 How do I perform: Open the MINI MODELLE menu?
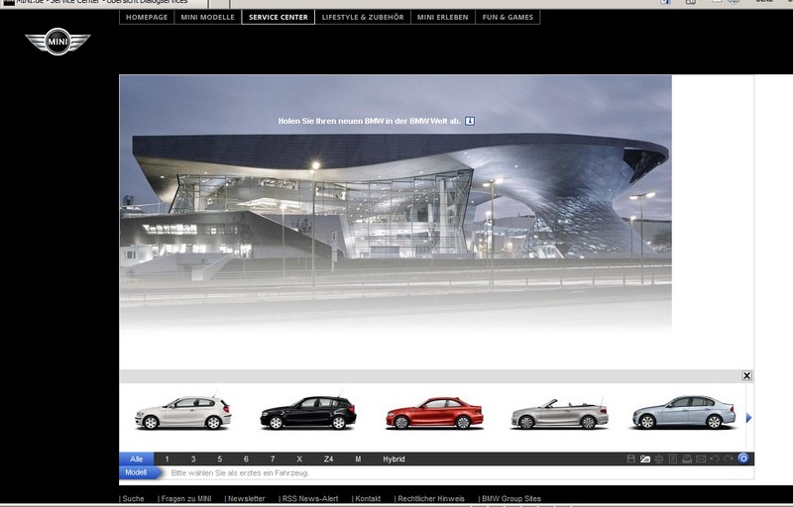click(x=206, y=17)
